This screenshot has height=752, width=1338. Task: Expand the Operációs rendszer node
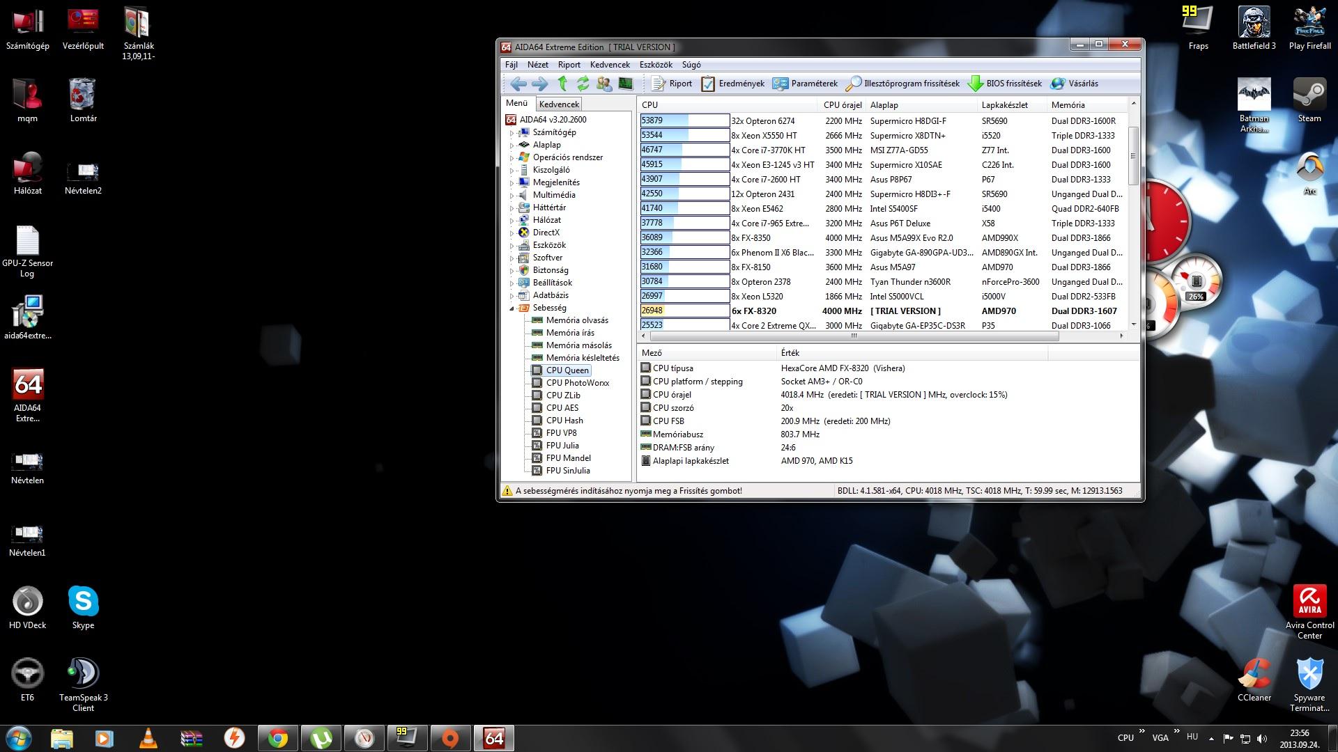(x=512, y=157)
